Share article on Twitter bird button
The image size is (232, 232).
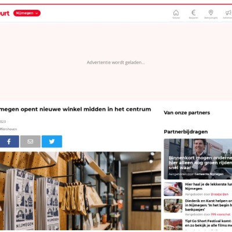click(x=52, y=142)
